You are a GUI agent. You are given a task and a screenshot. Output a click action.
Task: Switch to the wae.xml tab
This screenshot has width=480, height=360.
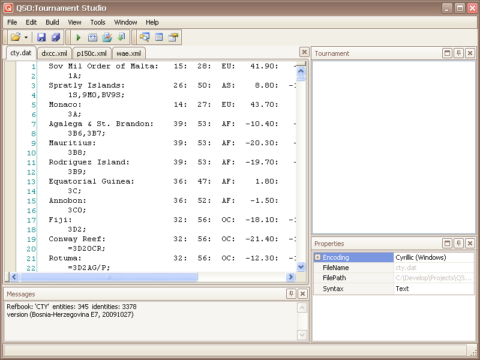coord(128,53)
